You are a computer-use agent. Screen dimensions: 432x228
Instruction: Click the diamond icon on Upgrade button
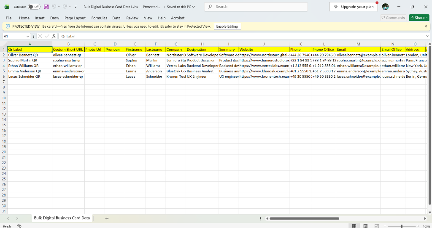point(335,7)
